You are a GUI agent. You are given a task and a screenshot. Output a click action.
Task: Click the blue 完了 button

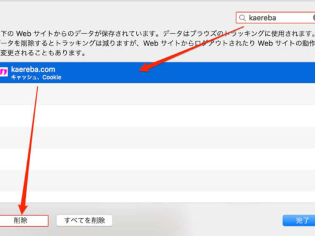pos(299,220)
